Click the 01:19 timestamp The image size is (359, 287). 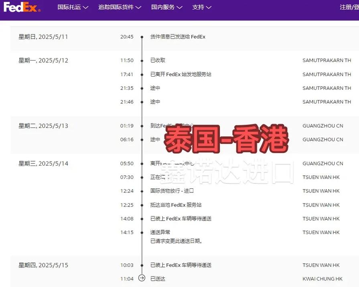pos(127,126)
